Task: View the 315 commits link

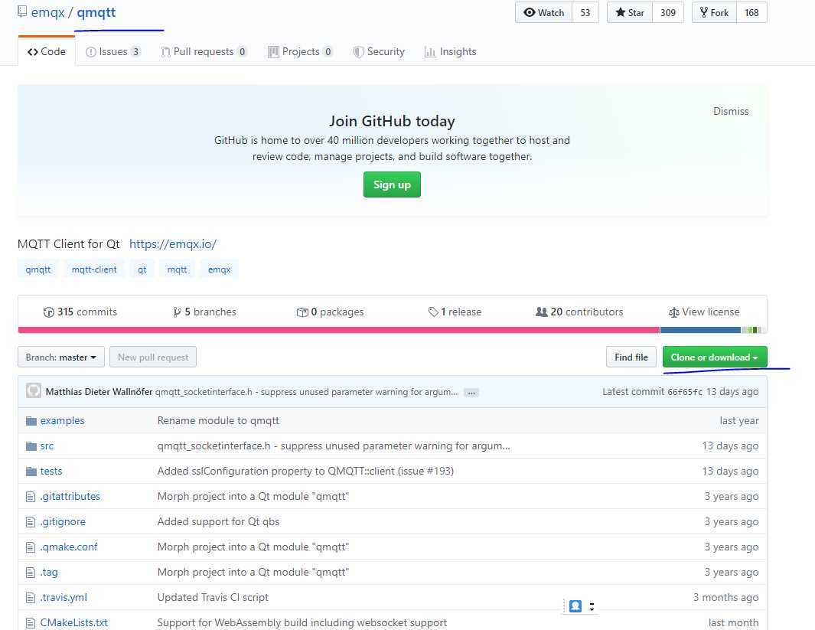Action: pyautogui.click(x=80, y=312)
